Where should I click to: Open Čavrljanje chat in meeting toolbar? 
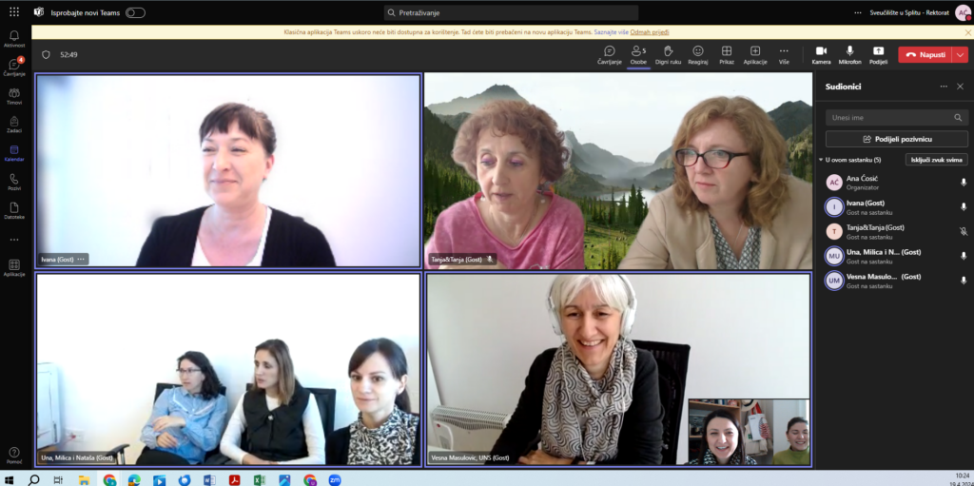tap(610, 53)
